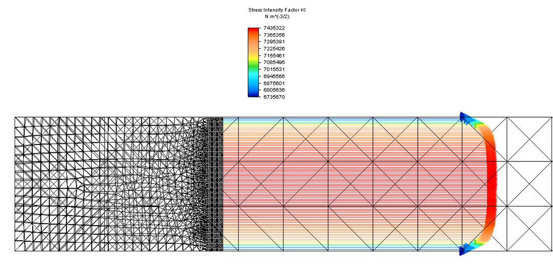The height and width of the screenshot is (276, 553).
Task: Click the lower blue arrow tip of crack front
Action: click(x=463, y=250)
